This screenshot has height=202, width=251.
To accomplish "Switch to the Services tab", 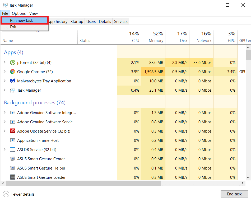I will [121, 21].
